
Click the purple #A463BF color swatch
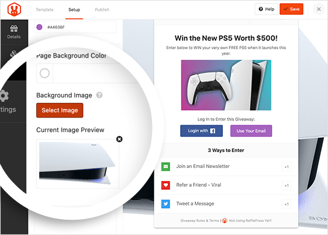tap(39, 27)
